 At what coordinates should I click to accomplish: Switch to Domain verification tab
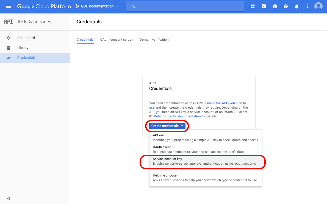tap(154, 40)
